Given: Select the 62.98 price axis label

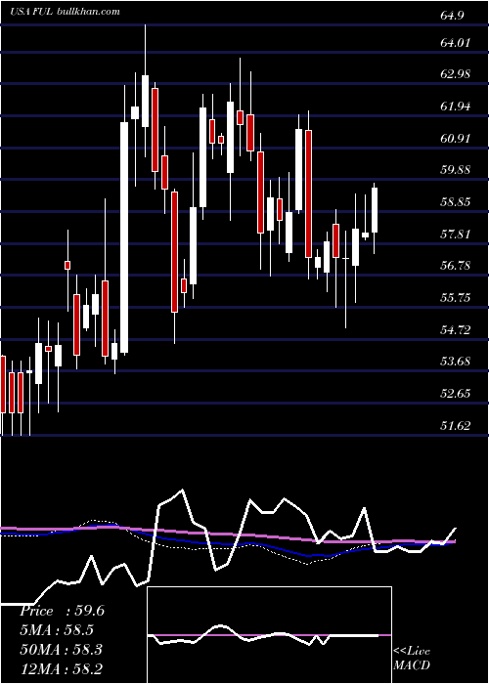Looking at the screenshot, I should [x=456, y=73].
